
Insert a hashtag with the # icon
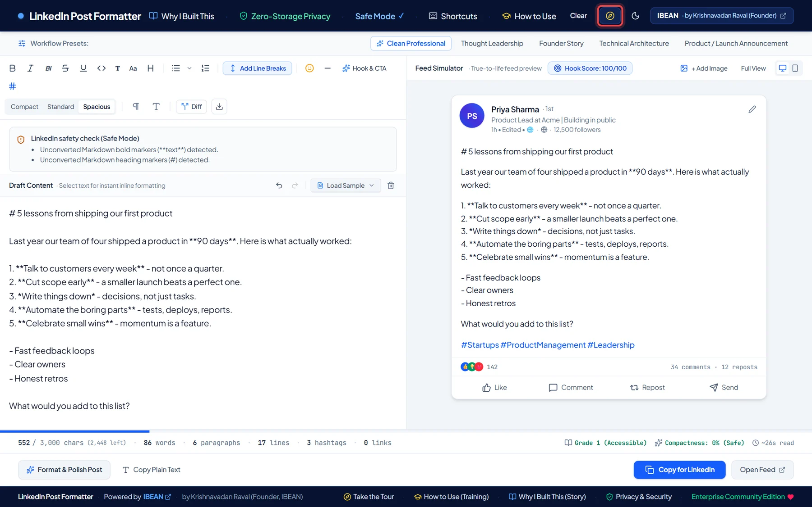pyautogui.click(x=13, y=86)
